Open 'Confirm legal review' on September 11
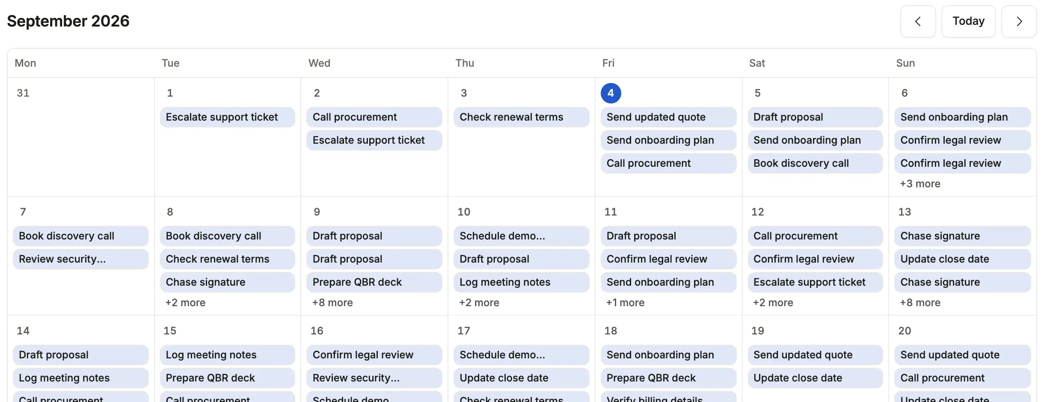 pos(668,259)
